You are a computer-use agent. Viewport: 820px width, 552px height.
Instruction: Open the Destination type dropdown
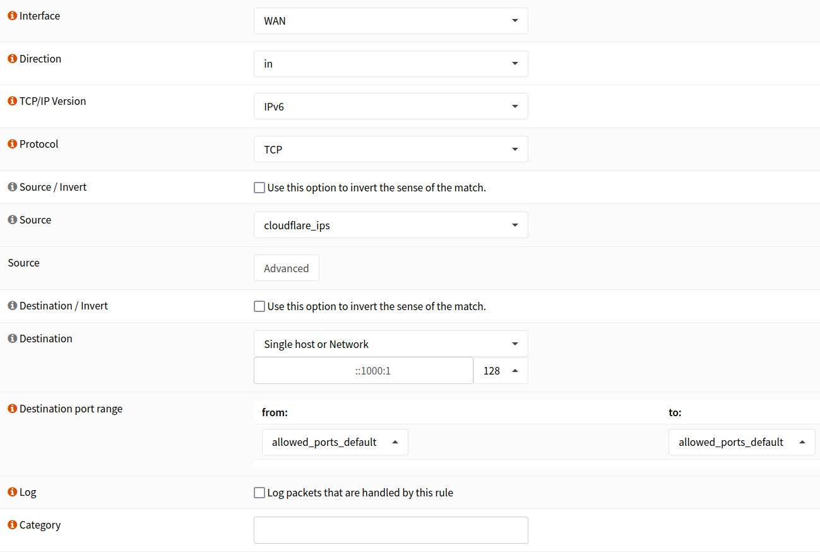point(390,344)
